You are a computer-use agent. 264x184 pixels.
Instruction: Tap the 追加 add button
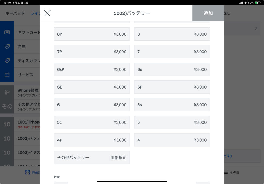pos(208,13)
